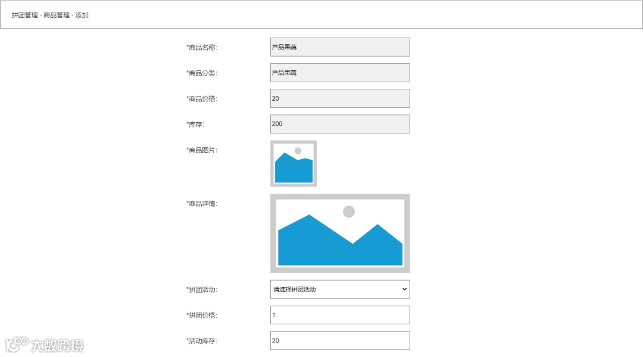The height and width of the screenshot is (357, 643).
Task: Open the 请选择拼团活动 dropdown
Action: (x=340, y=289)
